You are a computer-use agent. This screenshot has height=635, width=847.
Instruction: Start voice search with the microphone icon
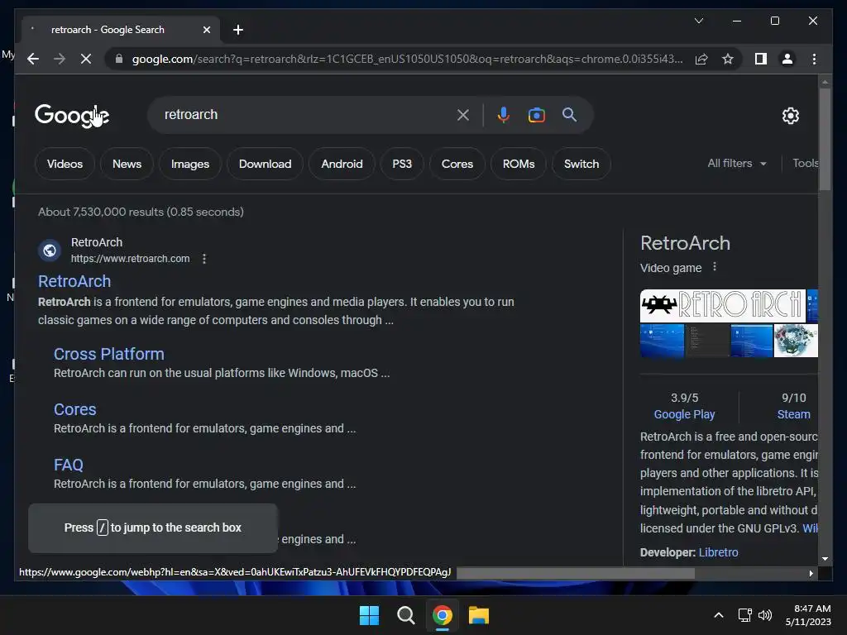(x=503, y=115)
